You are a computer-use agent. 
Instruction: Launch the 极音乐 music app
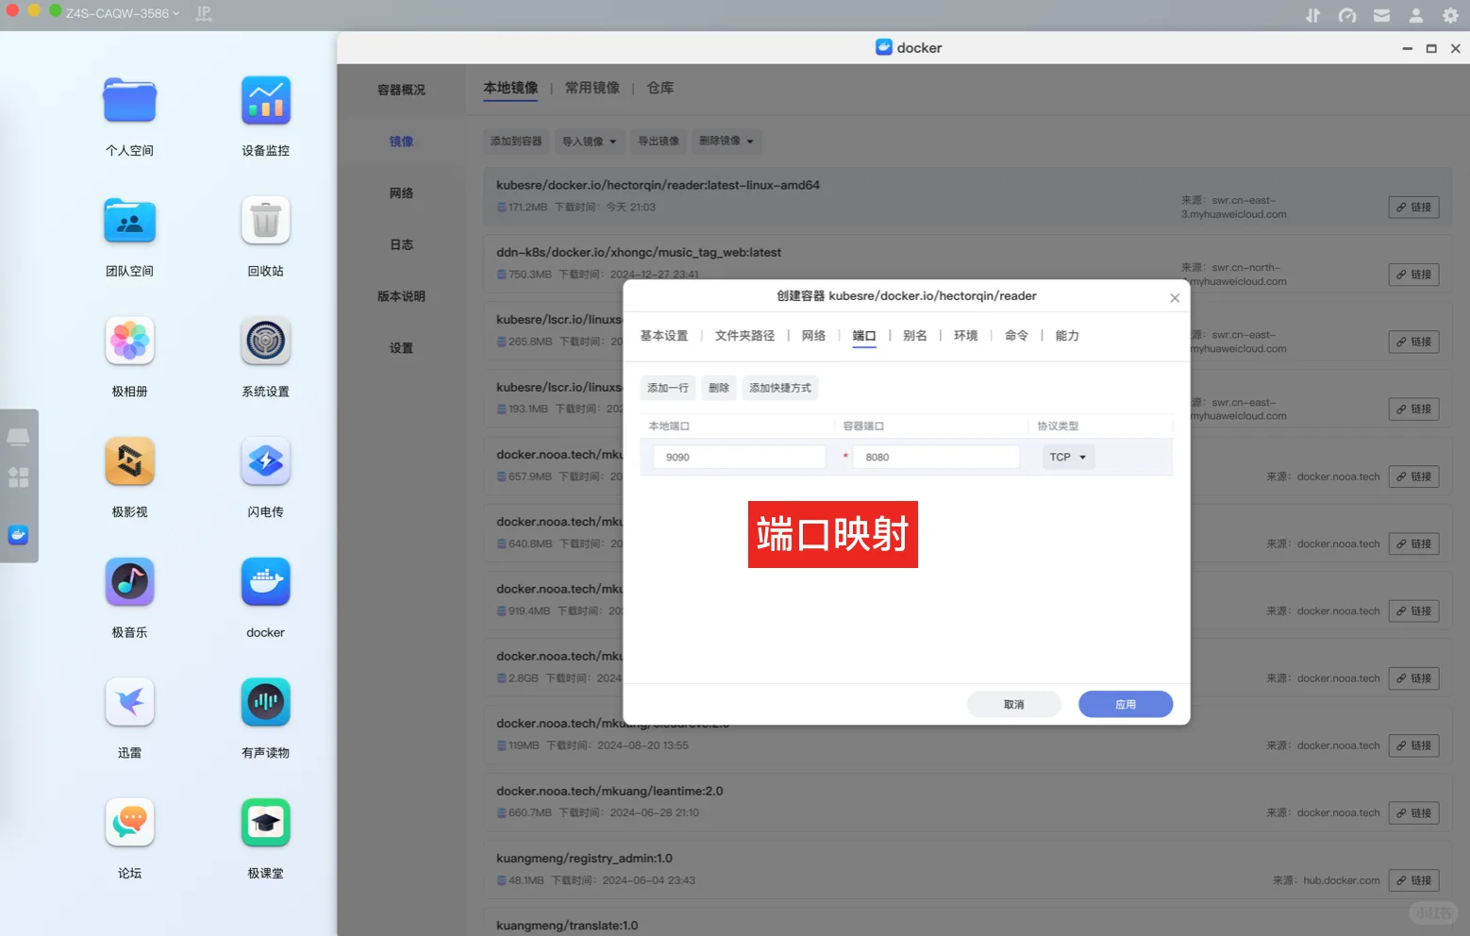[129, 582]
